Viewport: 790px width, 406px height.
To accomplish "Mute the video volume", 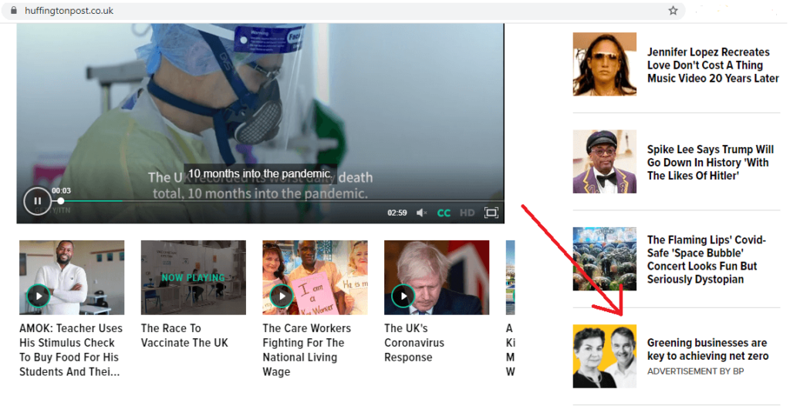I will (x=422, y=213).
